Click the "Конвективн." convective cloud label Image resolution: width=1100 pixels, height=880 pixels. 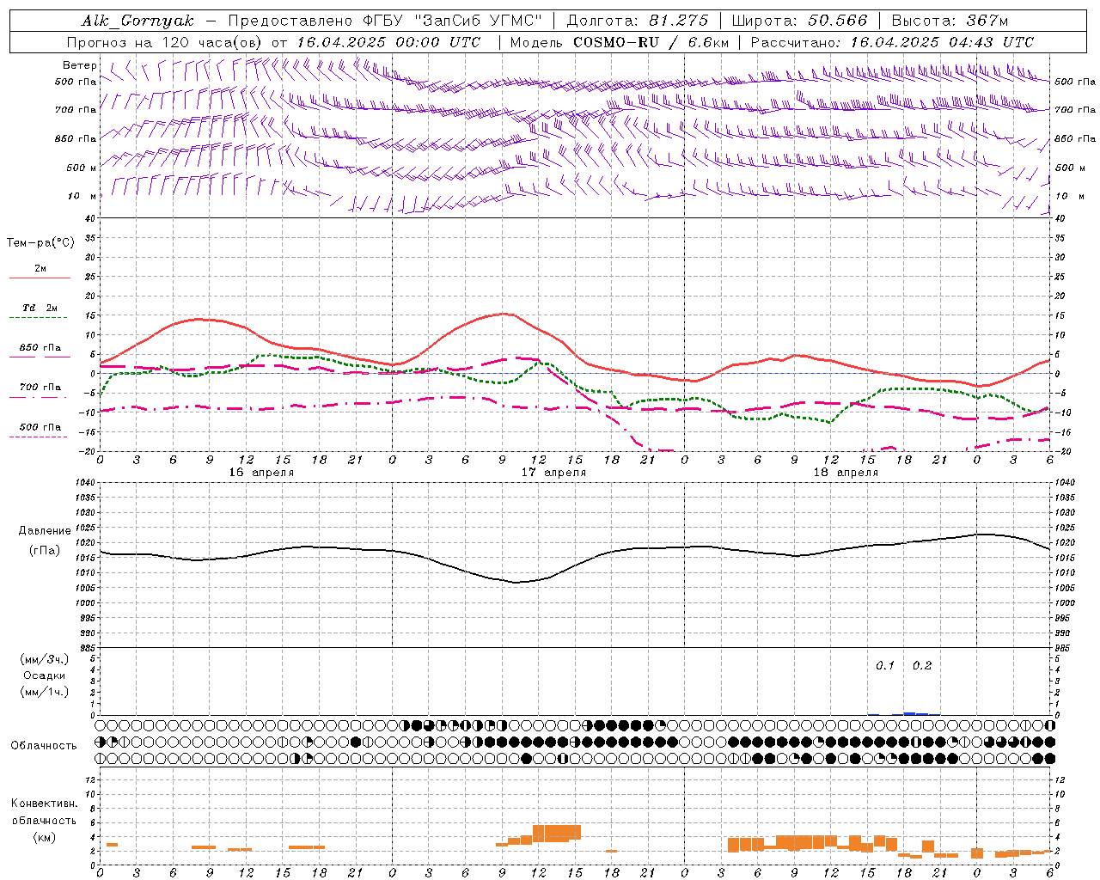pos(44,804)
